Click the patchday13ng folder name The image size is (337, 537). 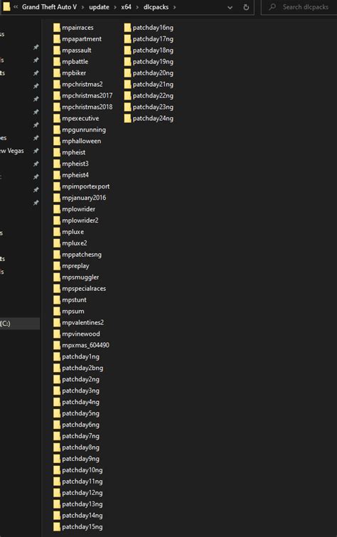[x=82, y=504]
